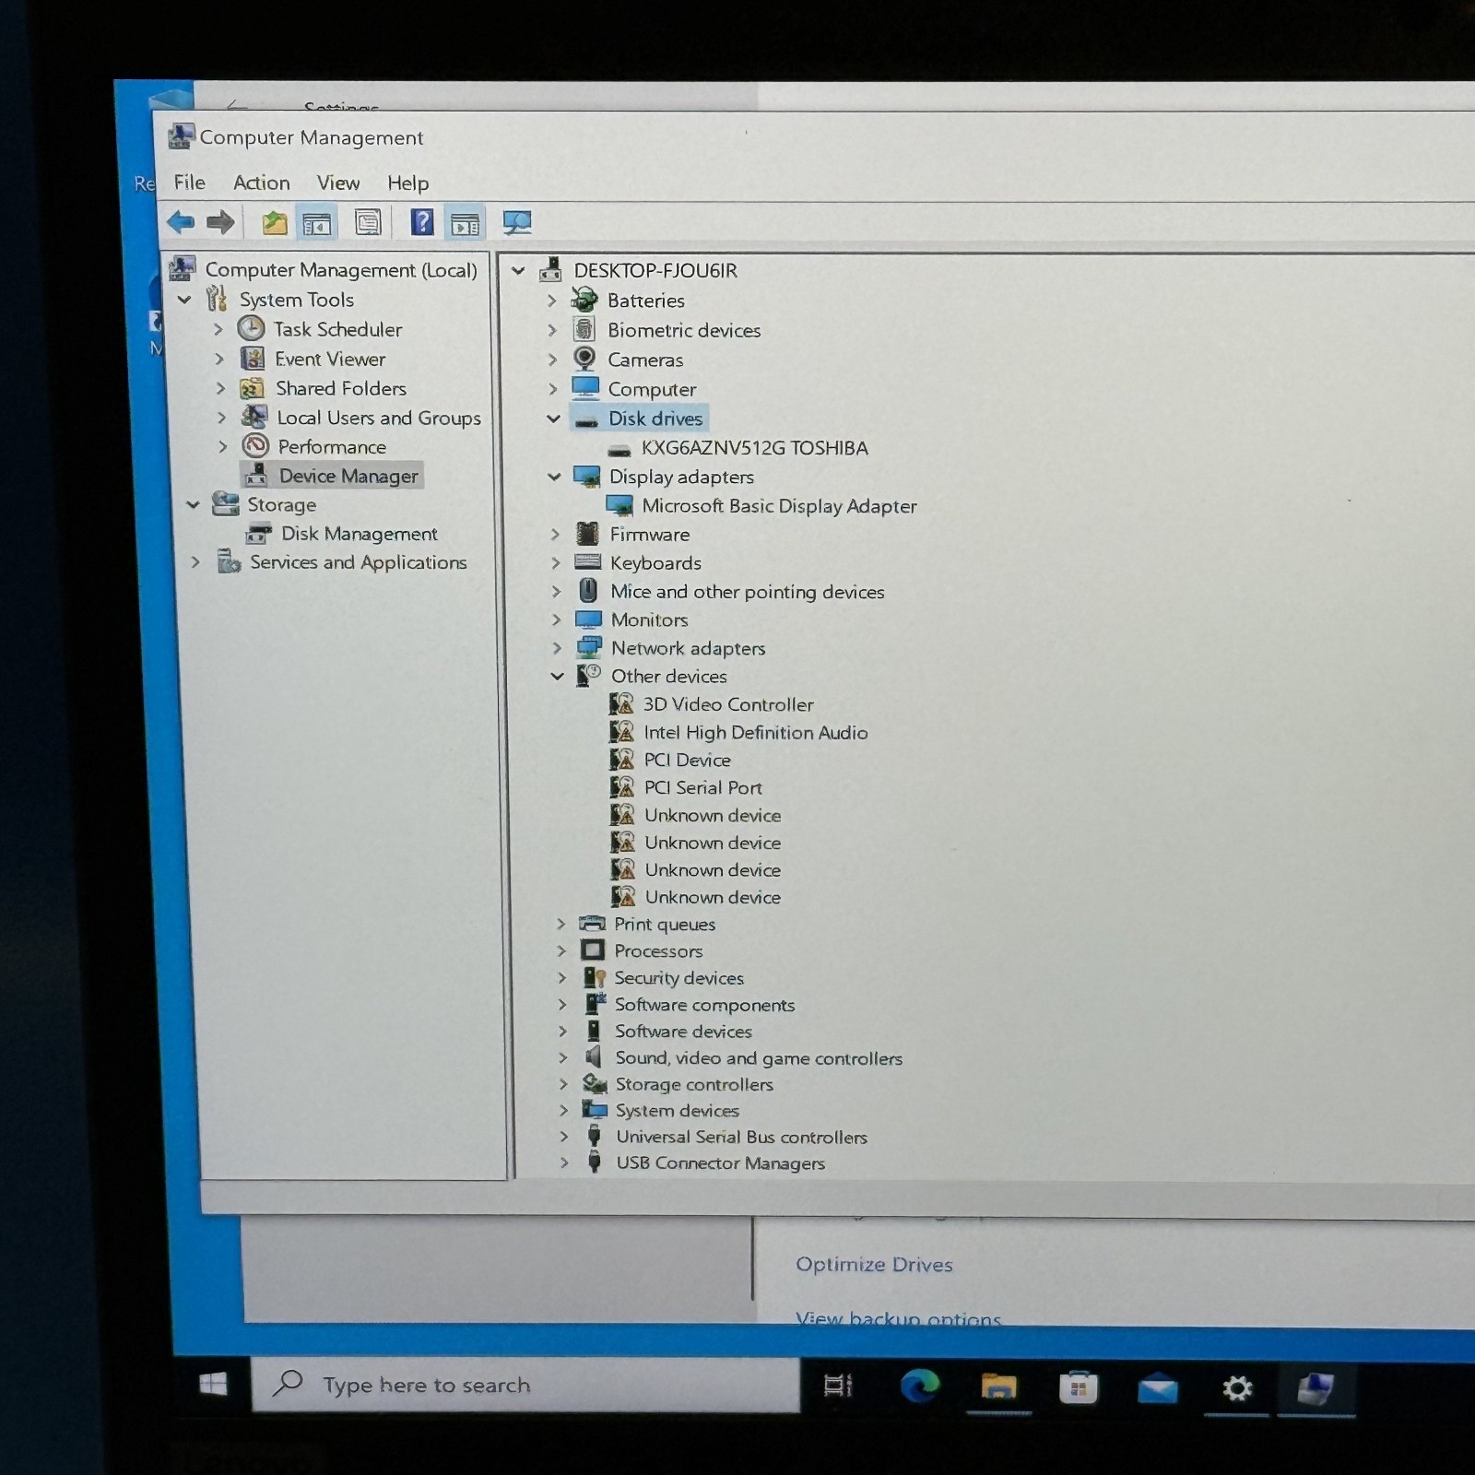Click the Disk Management icon
Image resolution: width=1475 pixels, height=1475 pixels.
(258, 534)
